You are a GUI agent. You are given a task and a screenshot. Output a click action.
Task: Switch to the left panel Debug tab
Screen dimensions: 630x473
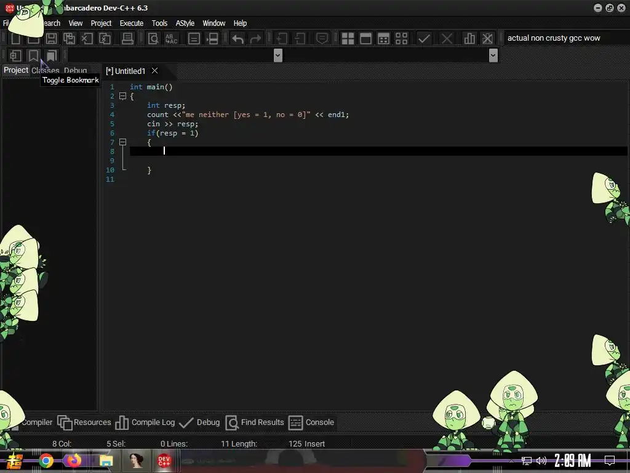pyautogui.click(x=76, y=70)
